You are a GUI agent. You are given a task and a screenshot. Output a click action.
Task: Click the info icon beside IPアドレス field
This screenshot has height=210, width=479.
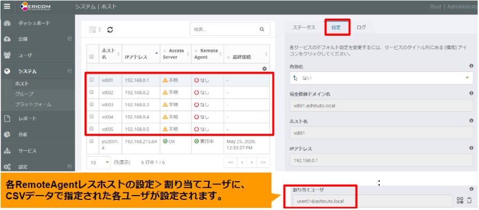pos(471,148)
